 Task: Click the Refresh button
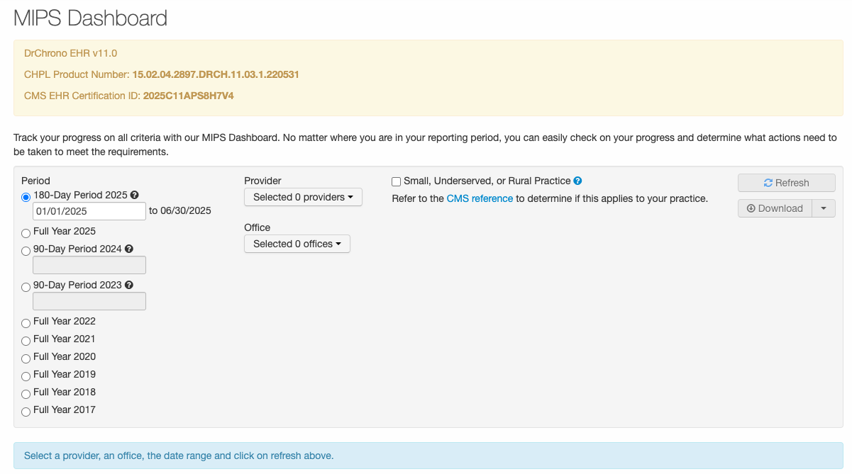[x=786, y=183]
